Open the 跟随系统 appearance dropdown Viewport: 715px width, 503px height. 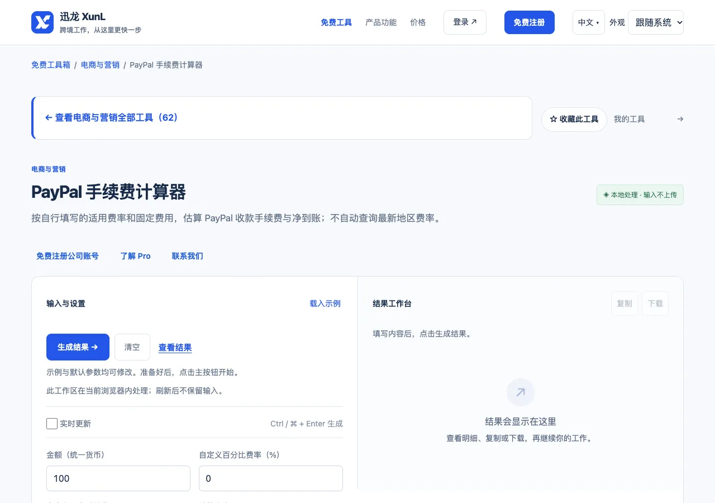(x=656, y=22)
